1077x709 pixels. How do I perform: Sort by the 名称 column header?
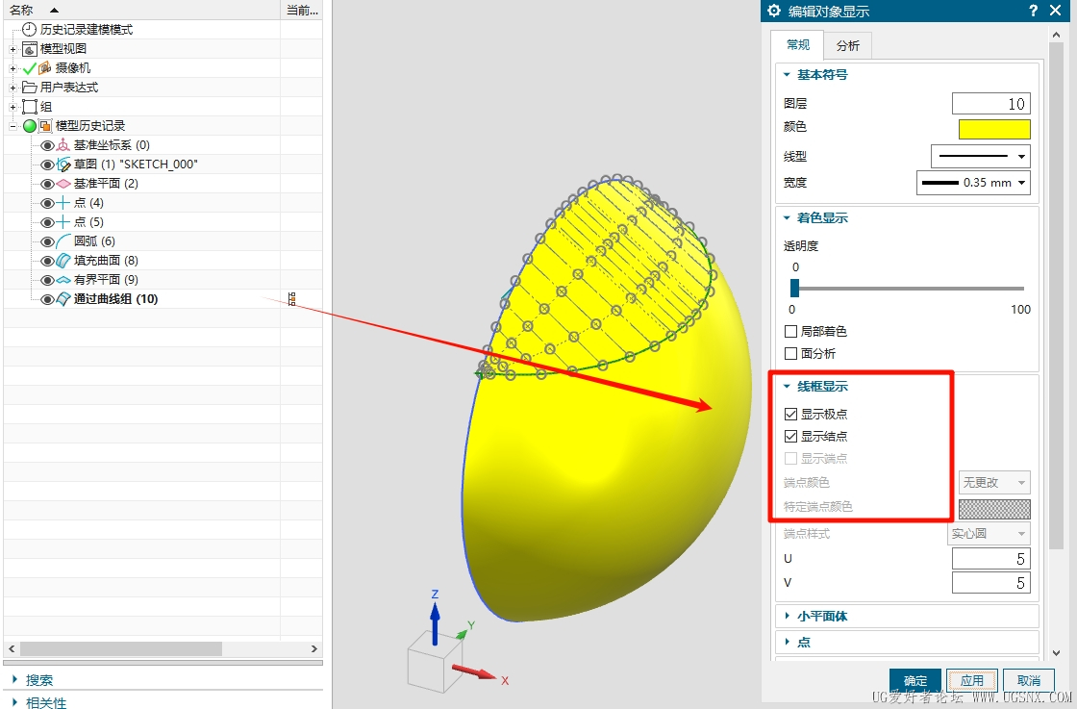[x=140, y=10]
